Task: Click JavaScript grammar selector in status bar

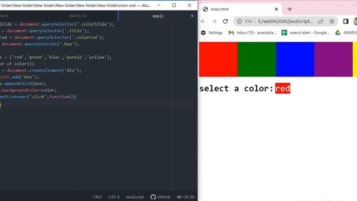Action: pos(135,197)
